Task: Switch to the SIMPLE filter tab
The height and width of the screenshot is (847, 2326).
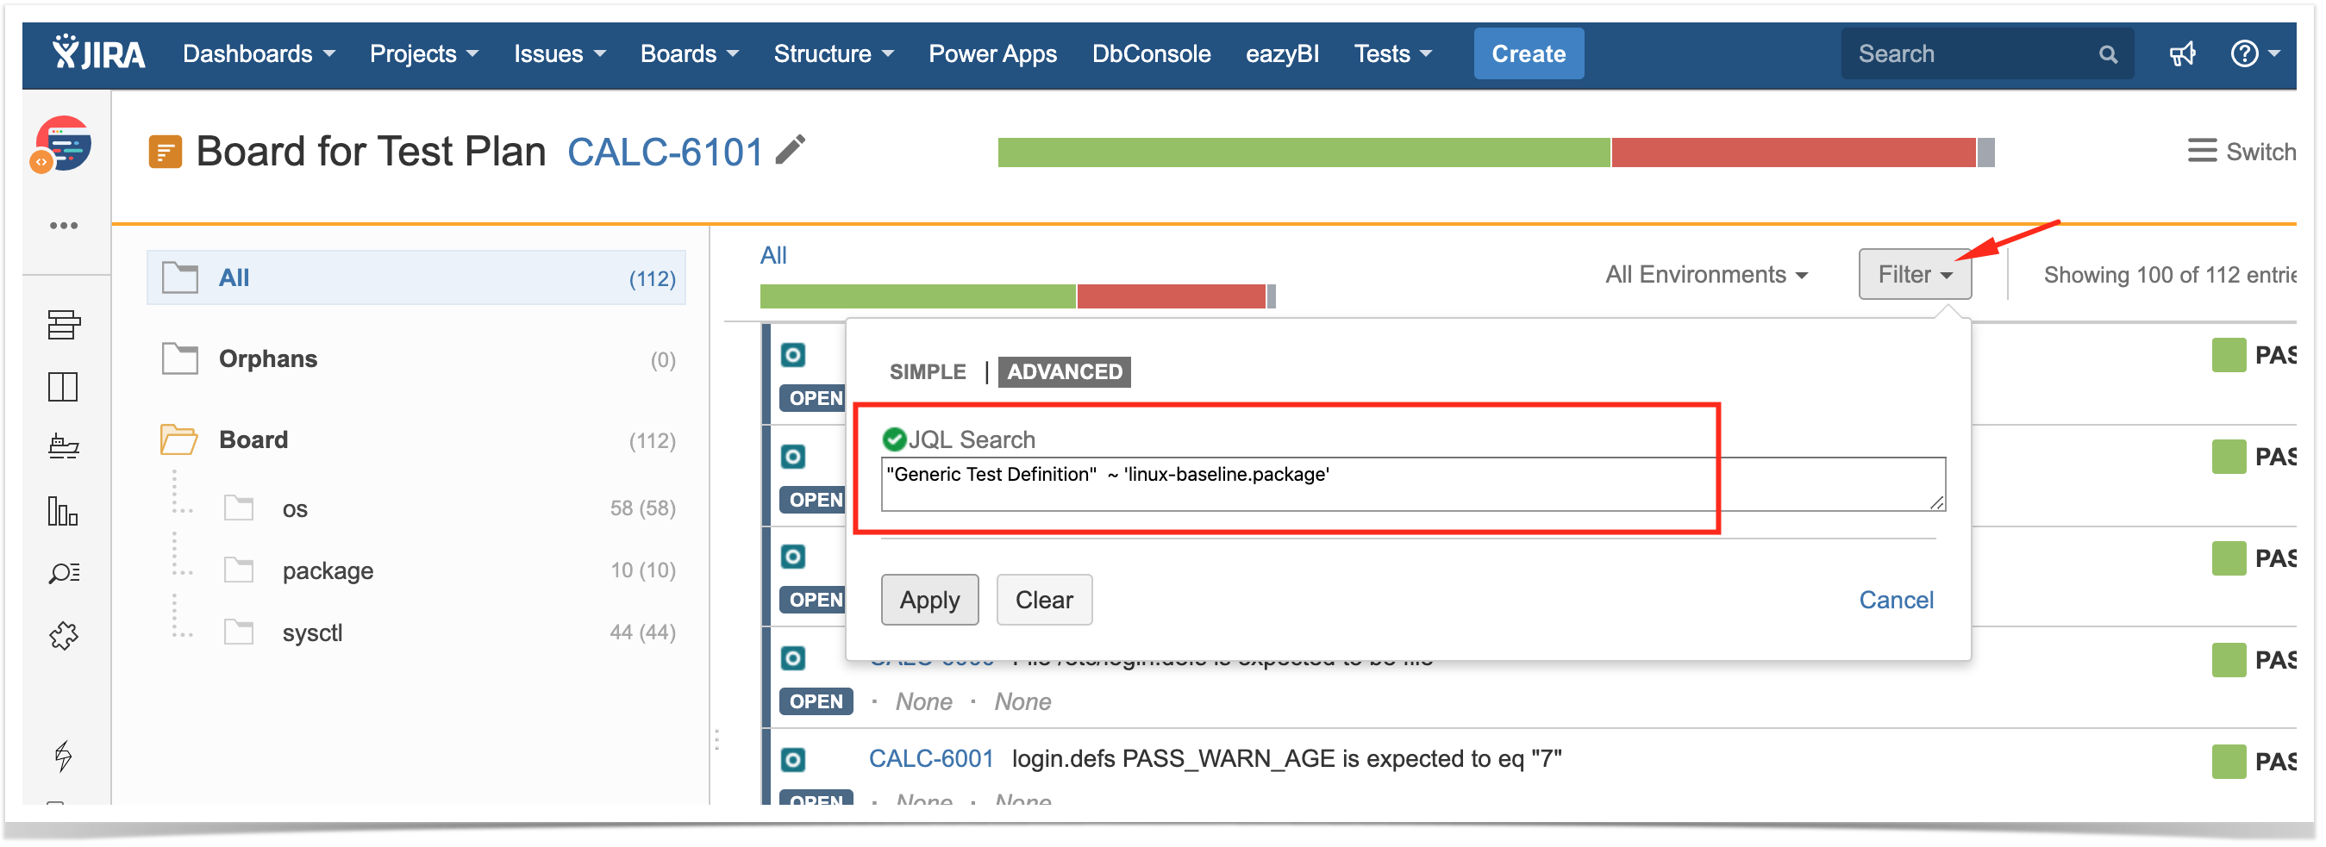Action: pos(928,371)
